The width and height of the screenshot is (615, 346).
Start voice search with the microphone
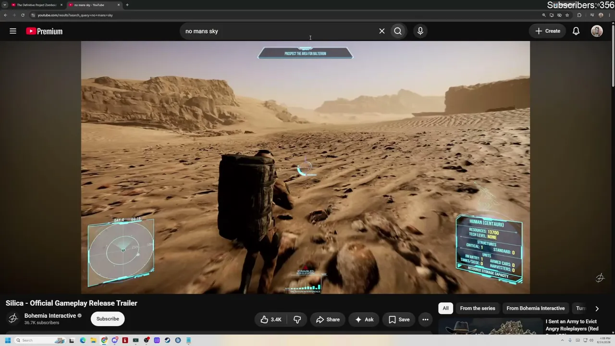[x=420, y=31]
